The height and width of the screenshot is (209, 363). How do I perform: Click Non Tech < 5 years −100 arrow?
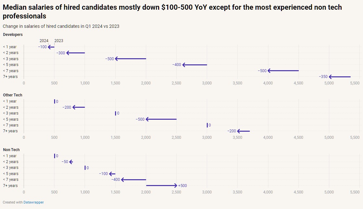112,174
